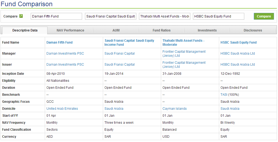
Task: Open HSBC Saudi Arabia Ltd in the Issuer row
Action: point(238,65)
